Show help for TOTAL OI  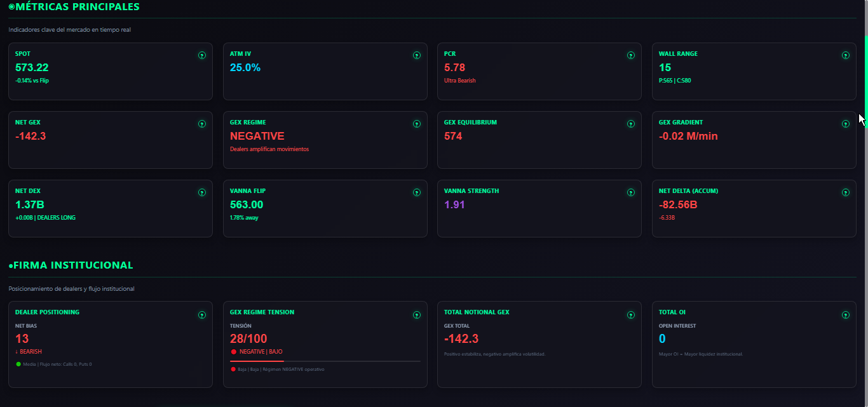click(846, 315)
